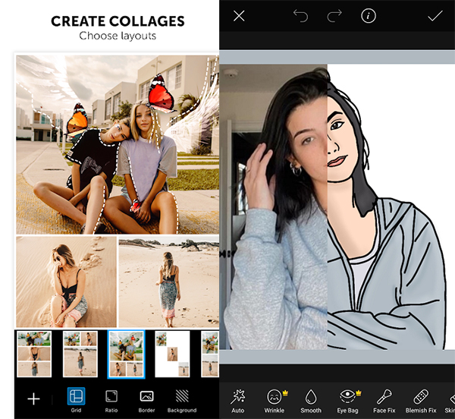Tap the half-cartoon portrait canvas
The image size is (455, 419).
pyautogui.click(x=337, y=206)
